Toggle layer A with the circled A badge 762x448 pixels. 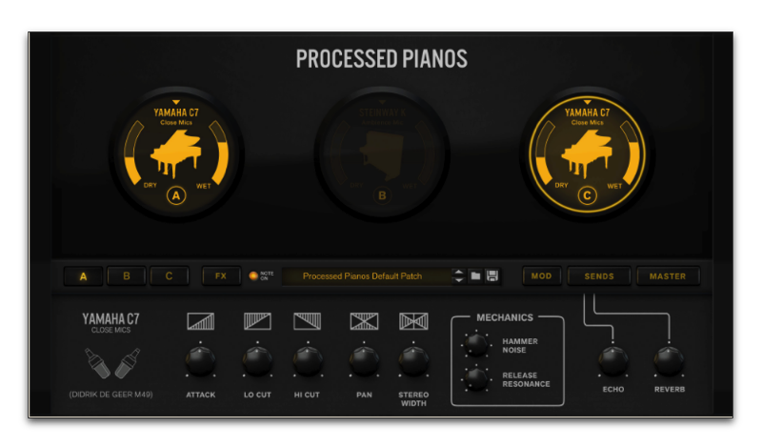[x=176, y=195]
